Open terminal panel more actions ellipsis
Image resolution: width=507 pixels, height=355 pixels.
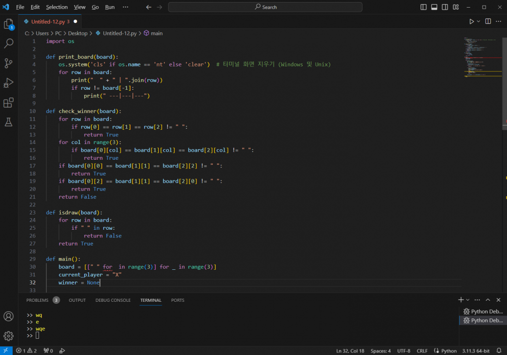click(x=477, y=300)
